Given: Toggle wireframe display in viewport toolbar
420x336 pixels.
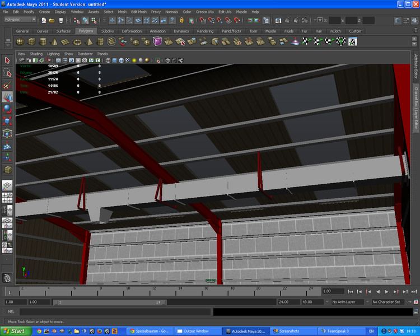Looking at the screenshot, I should point(108,60).
